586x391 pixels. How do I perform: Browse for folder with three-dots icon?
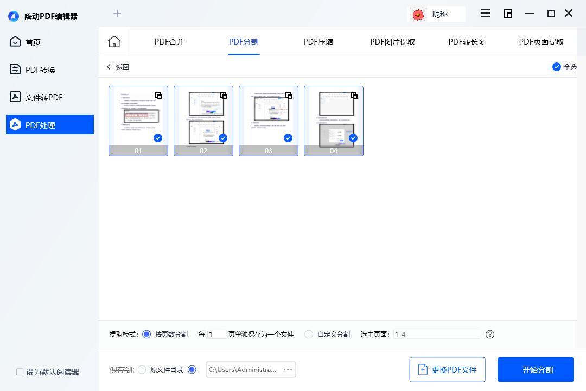click(288, 370)
